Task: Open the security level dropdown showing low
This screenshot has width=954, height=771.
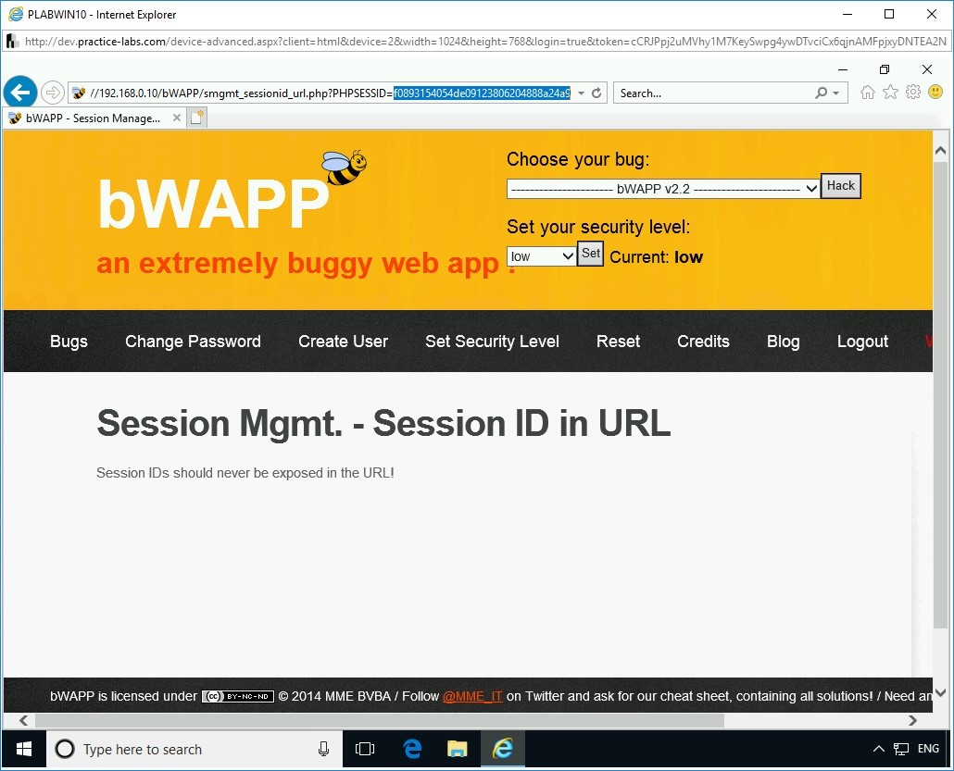Action: click(541, 255)
